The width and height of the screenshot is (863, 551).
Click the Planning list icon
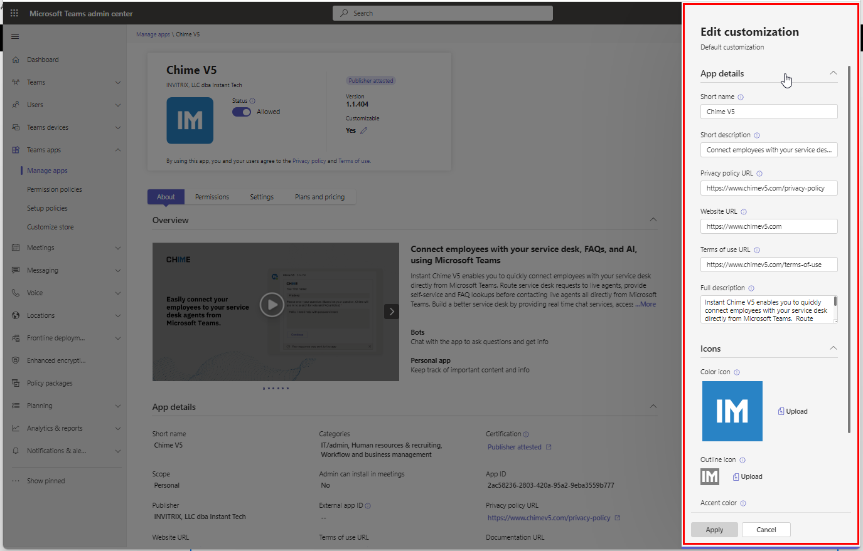pyautogui.click(x=16, y=406)
